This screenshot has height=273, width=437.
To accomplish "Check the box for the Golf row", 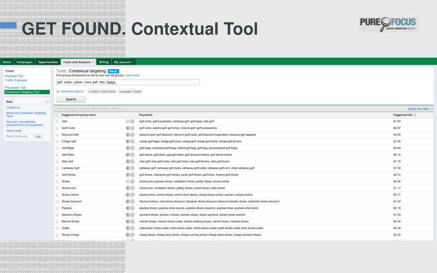I will coord(57,122).
